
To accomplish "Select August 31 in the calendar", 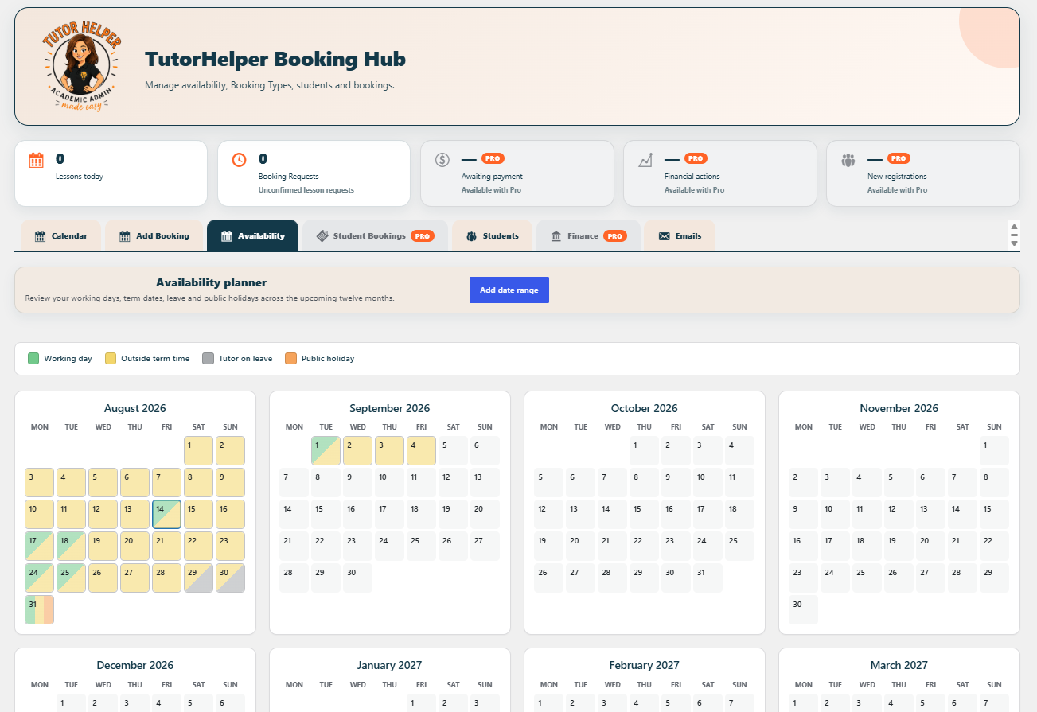I will tap(39, 610).
